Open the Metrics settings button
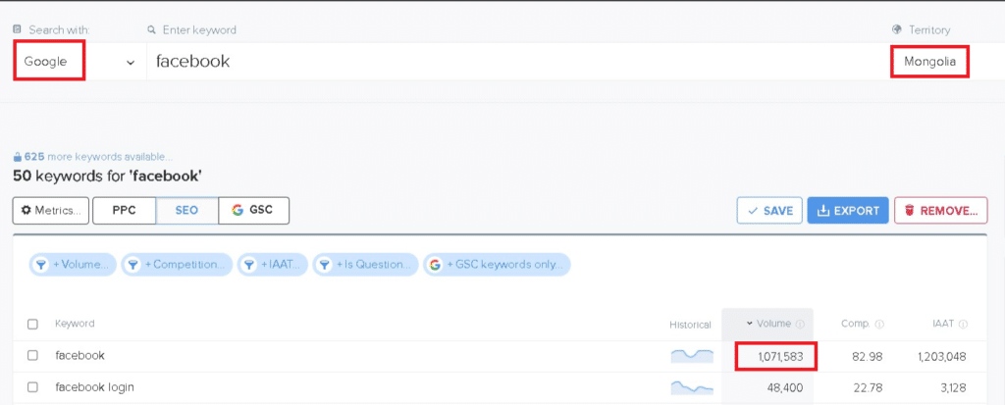 click(51, 211)
